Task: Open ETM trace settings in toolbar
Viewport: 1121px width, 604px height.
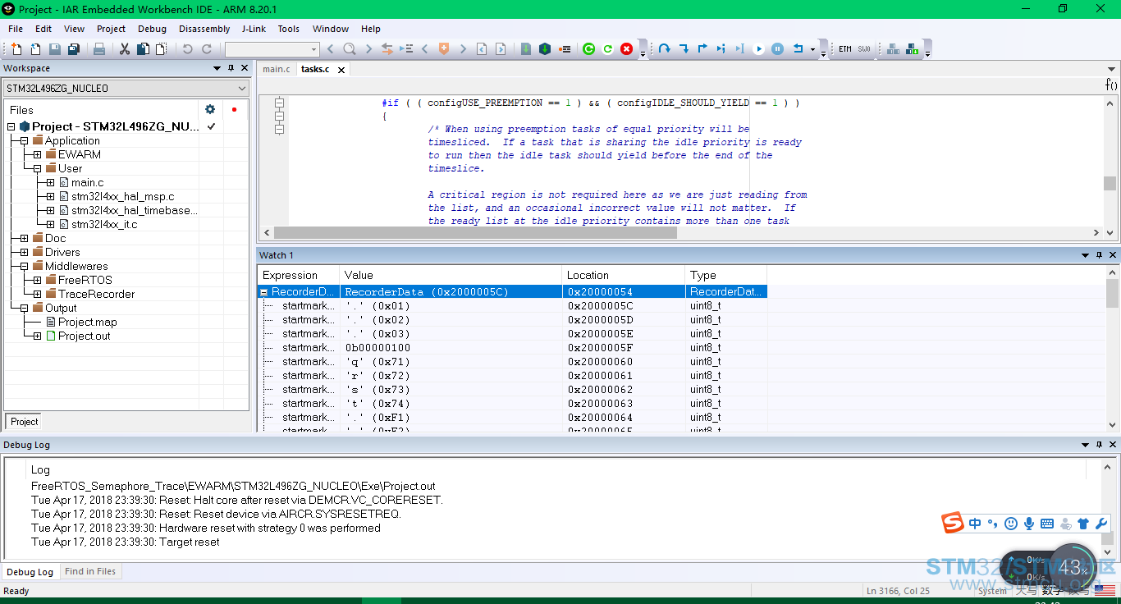Action: point(845,49)
